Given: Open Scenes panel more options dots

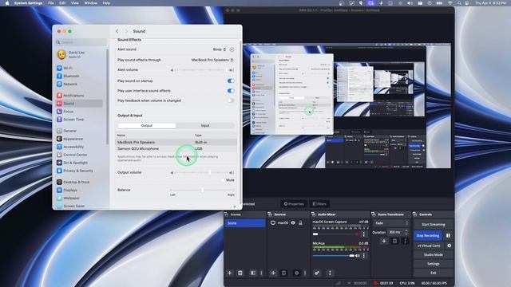Looking at the screenshot, I should (x=261, y=273).
